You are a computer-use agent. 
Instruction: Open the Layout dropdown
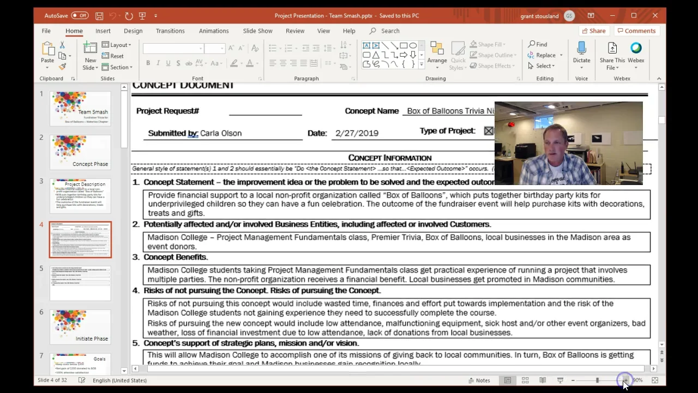tap(117, 45)
